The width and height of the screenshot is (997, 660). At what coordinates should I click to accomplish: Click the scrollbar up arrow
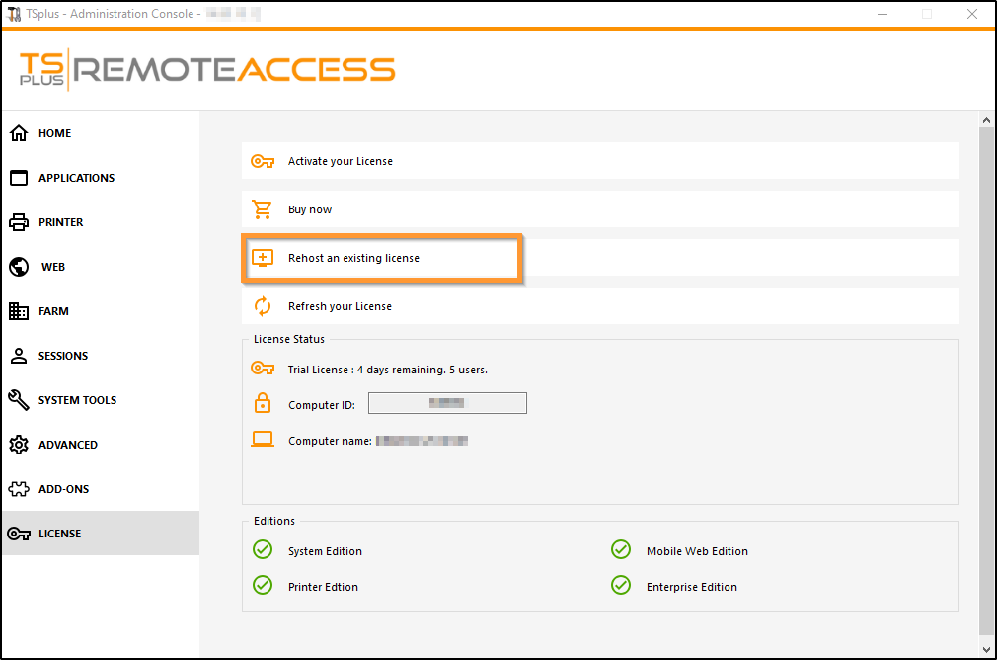click(x=986, y=120)
